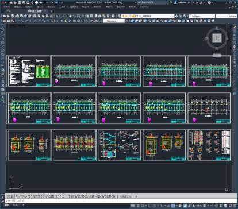Click the sign-in account name text
The width and height of the screenshot is (238, 209).
[185, 3]
